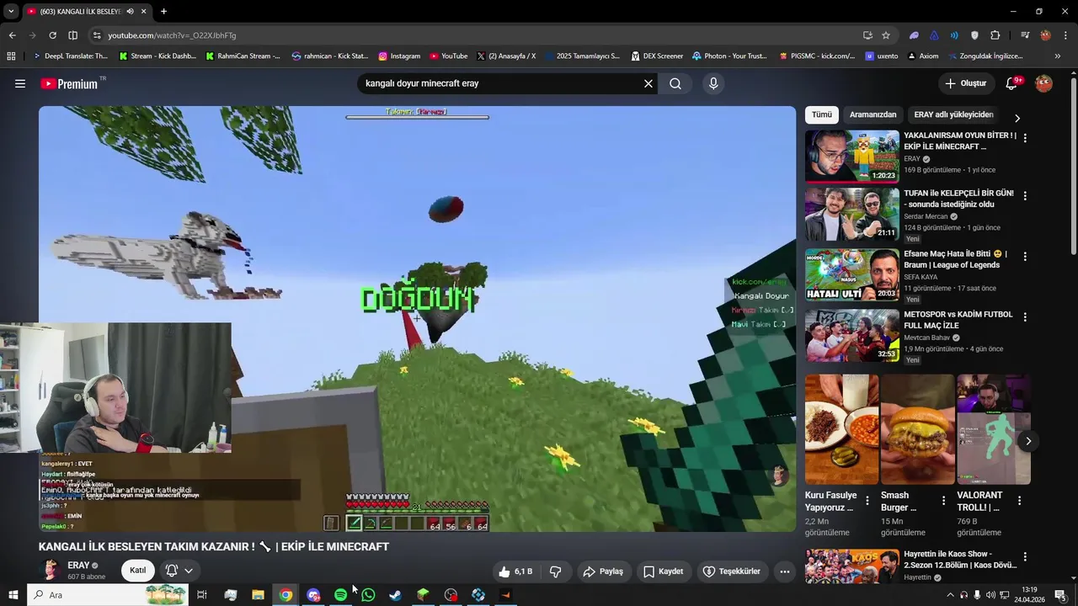
Task: Open Spotify from taskbar
Action: (340, 595)
